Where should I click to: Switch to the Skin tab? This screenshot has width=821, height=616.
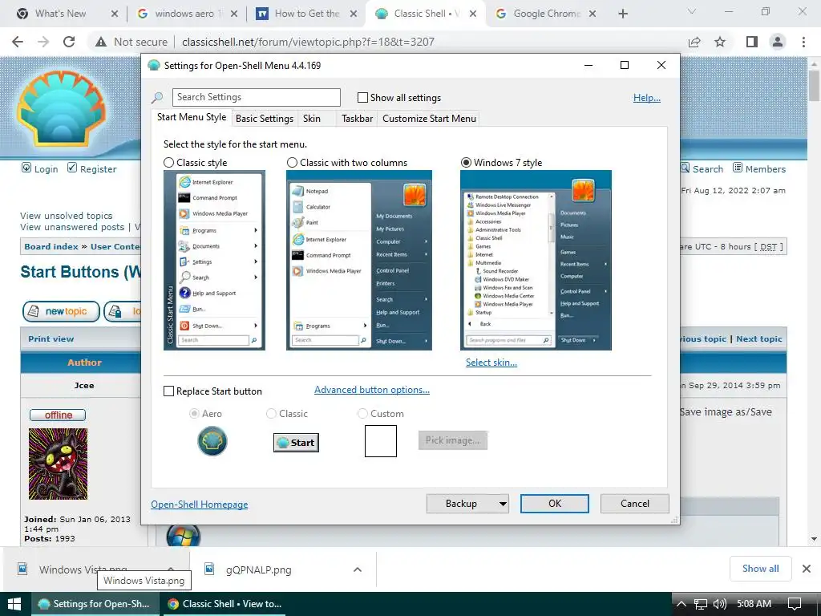click(312, 119)
